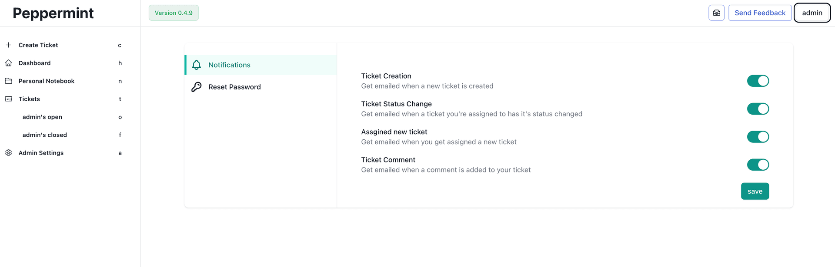This screenshot has height=267, width=835.
Task: Click the Dashboard home icon
Action: tap(9, 63)
